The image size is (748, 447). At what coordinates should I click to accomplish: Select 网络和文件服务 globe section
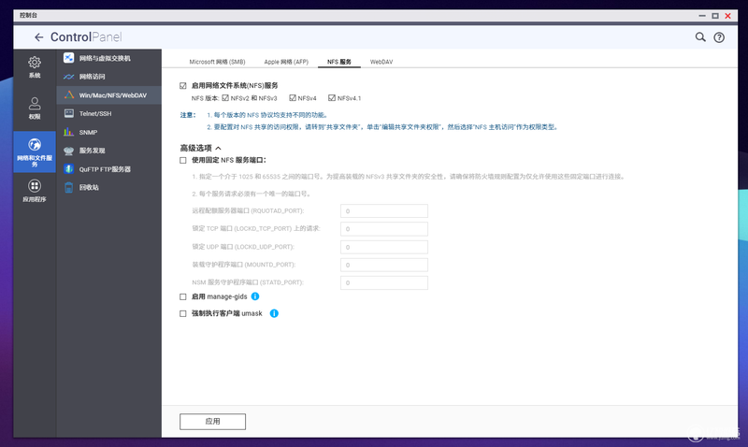coord(35,151)
